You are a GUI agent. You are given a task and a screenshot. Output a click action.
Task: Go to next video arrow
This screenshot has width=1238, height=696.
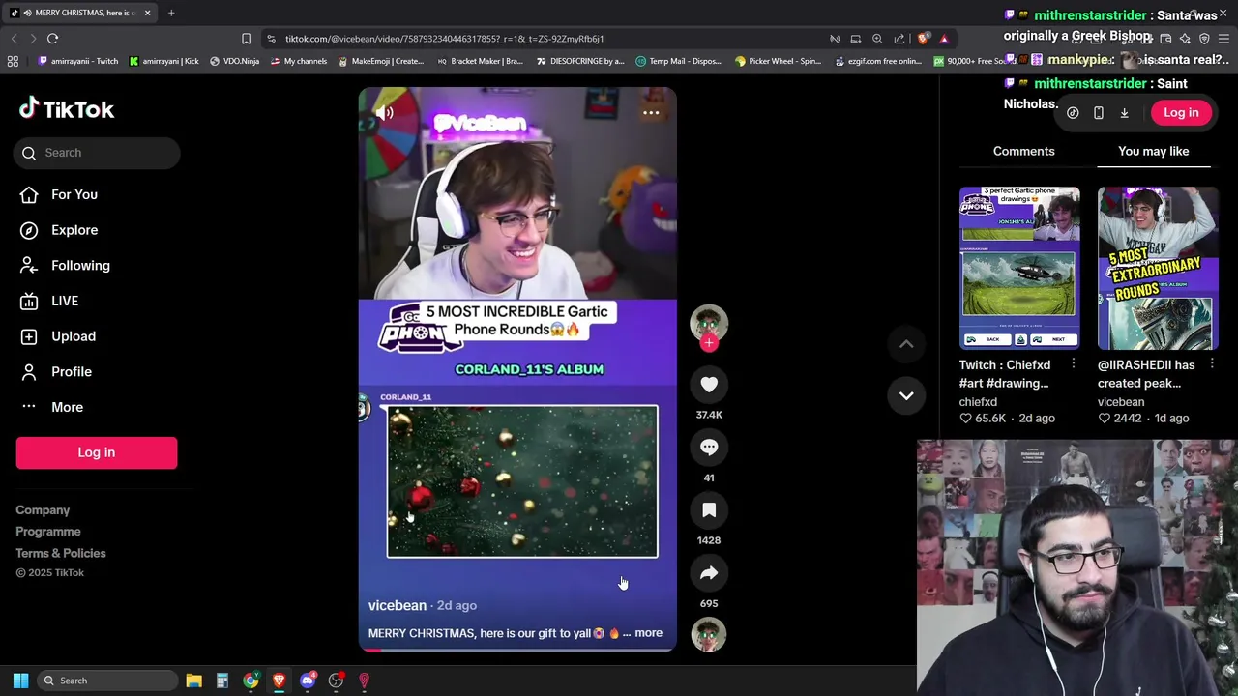click(x=906, y=395)
